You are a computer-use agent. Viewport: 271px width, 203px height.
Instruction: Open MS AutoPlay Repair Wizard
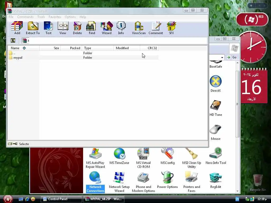95,158
